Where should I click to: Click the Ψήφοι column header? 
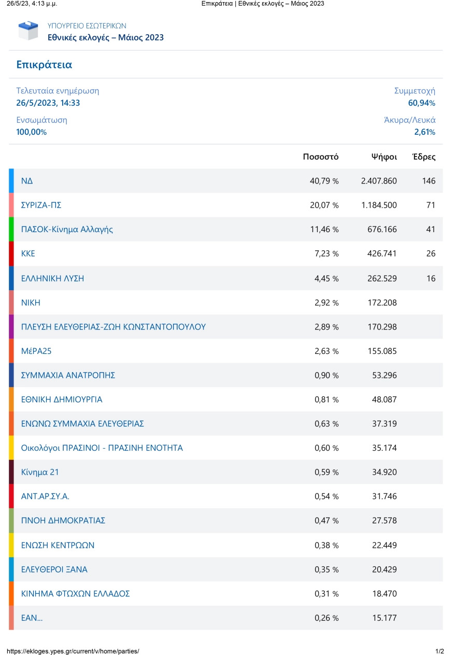pyautogui.click(x=384, y=156)
